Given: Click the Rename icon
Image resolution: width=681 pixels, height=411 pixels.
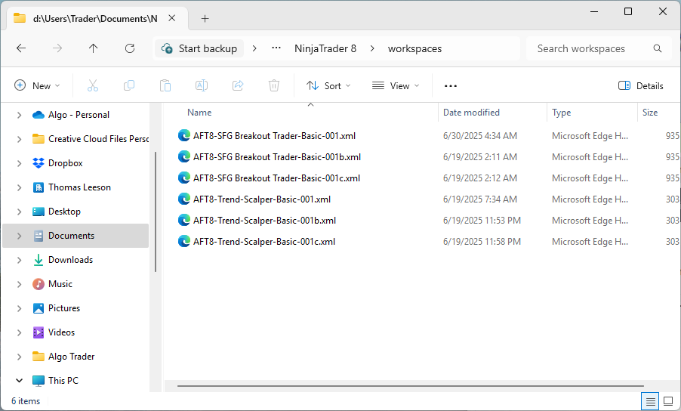Looking at the screenshot, I should (202, 85).
